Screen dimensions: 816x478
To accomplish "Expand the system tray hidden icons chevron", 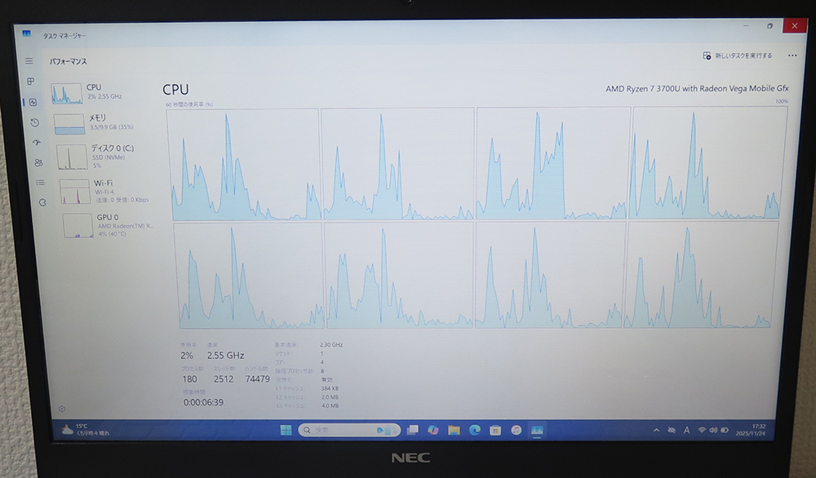I will (x=656, y=430).
